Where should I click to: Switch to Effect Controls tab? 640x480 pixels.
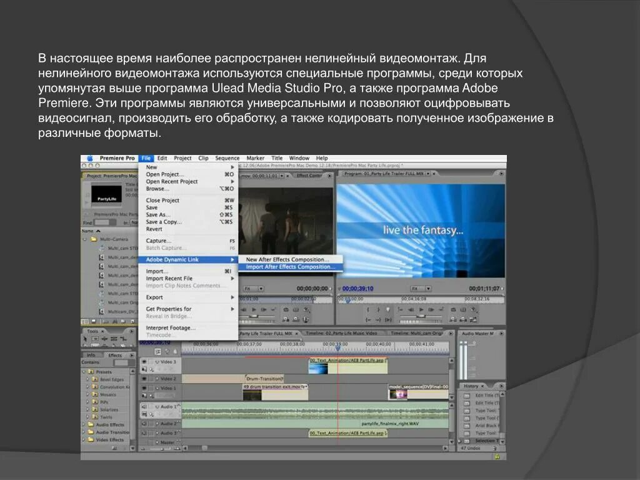pyautogui.click(x=309, y=176)
